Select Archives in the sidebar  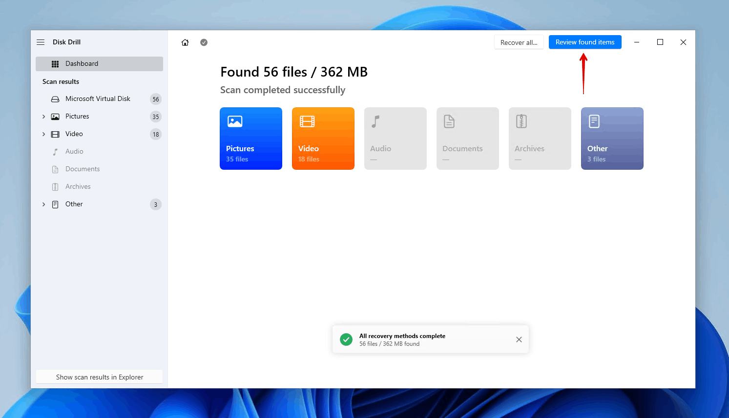[x=99, y=187]
